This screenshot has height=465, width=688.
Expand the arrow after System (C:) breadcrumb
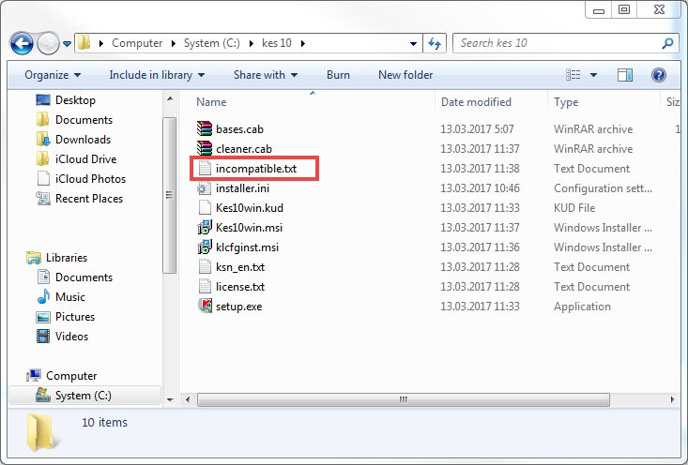click(x=251, y=43)
